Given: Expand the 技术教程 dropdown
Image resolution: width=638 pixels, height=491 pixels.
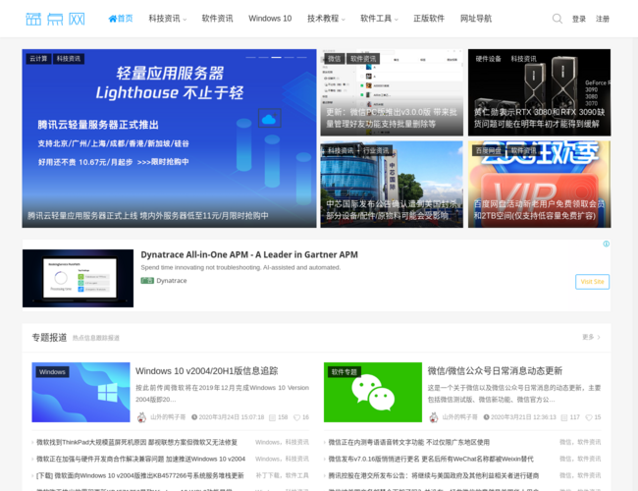Looking at the screenshot, I should pos(326,19).
